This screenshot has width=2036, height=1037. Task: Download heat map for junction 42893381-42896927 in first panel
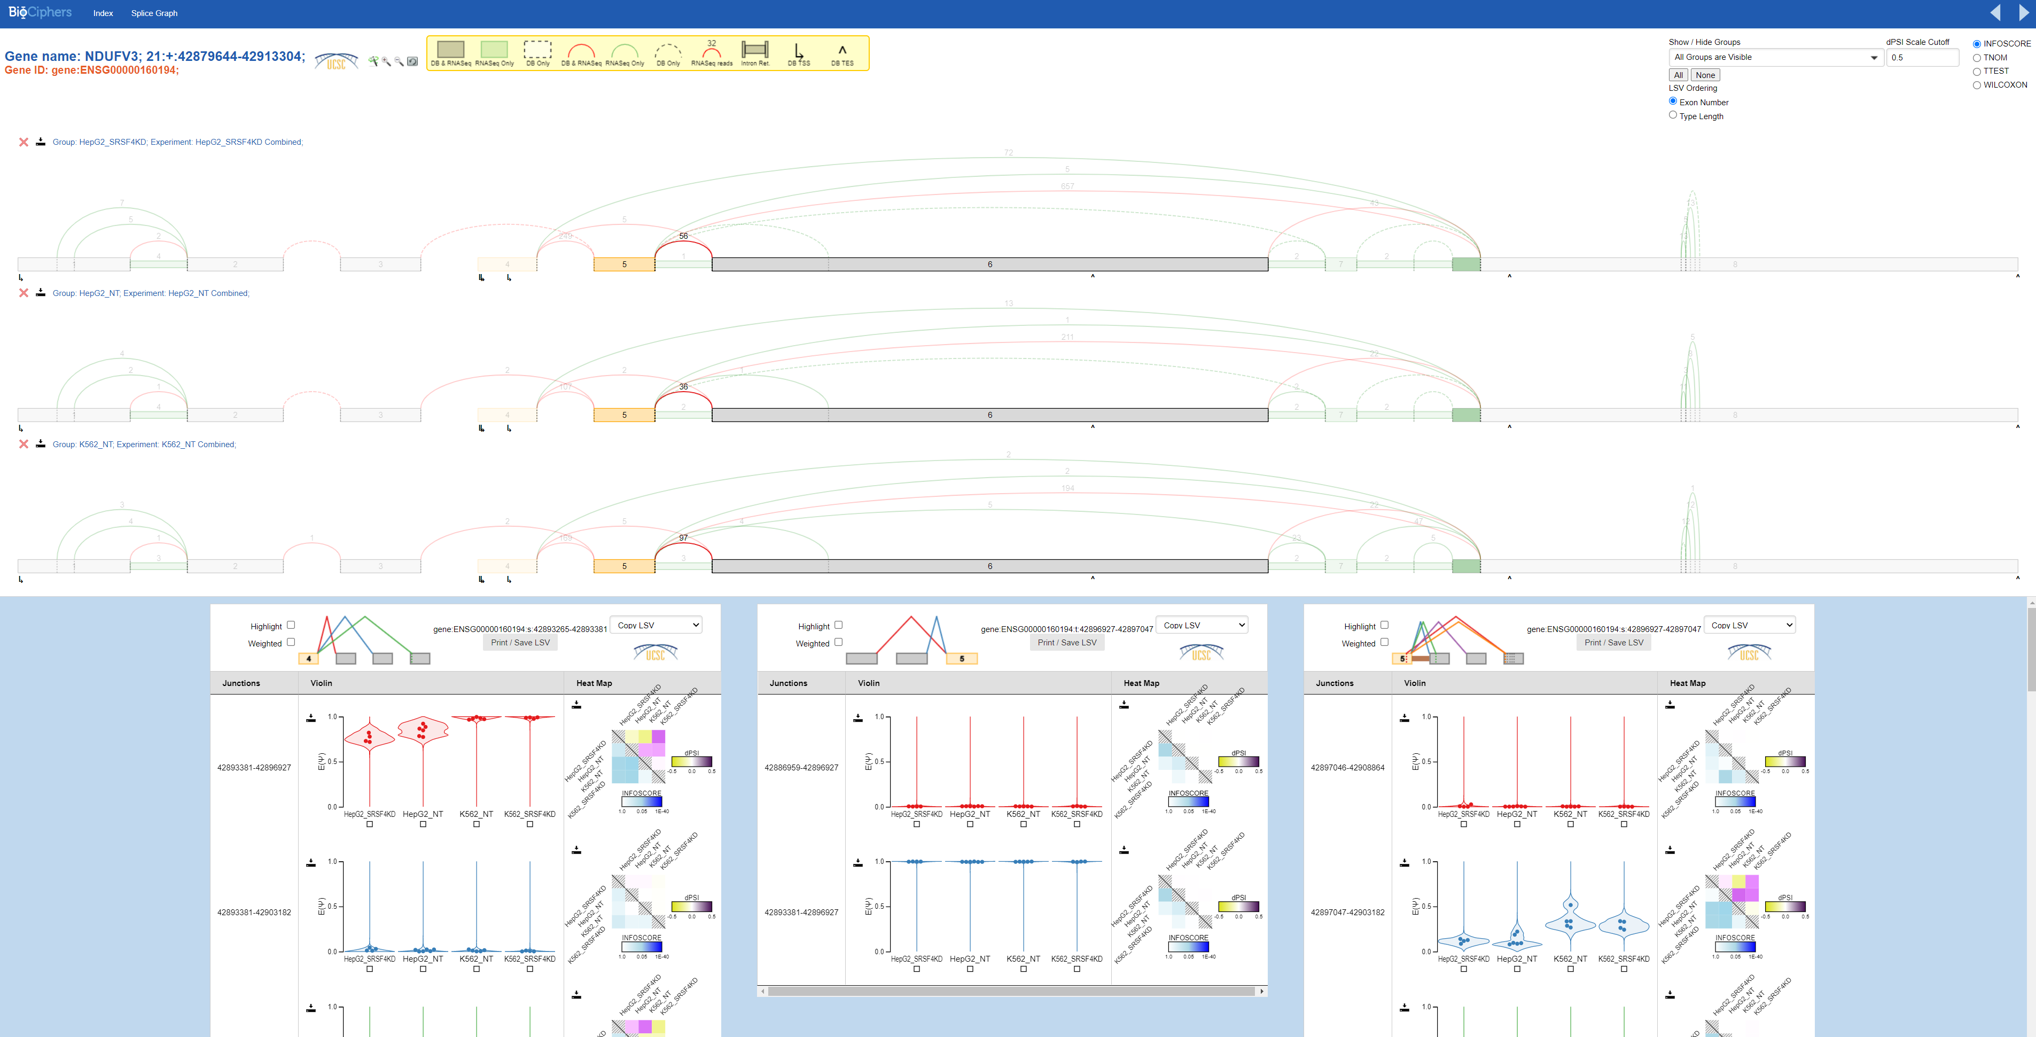tap(576, 704)
